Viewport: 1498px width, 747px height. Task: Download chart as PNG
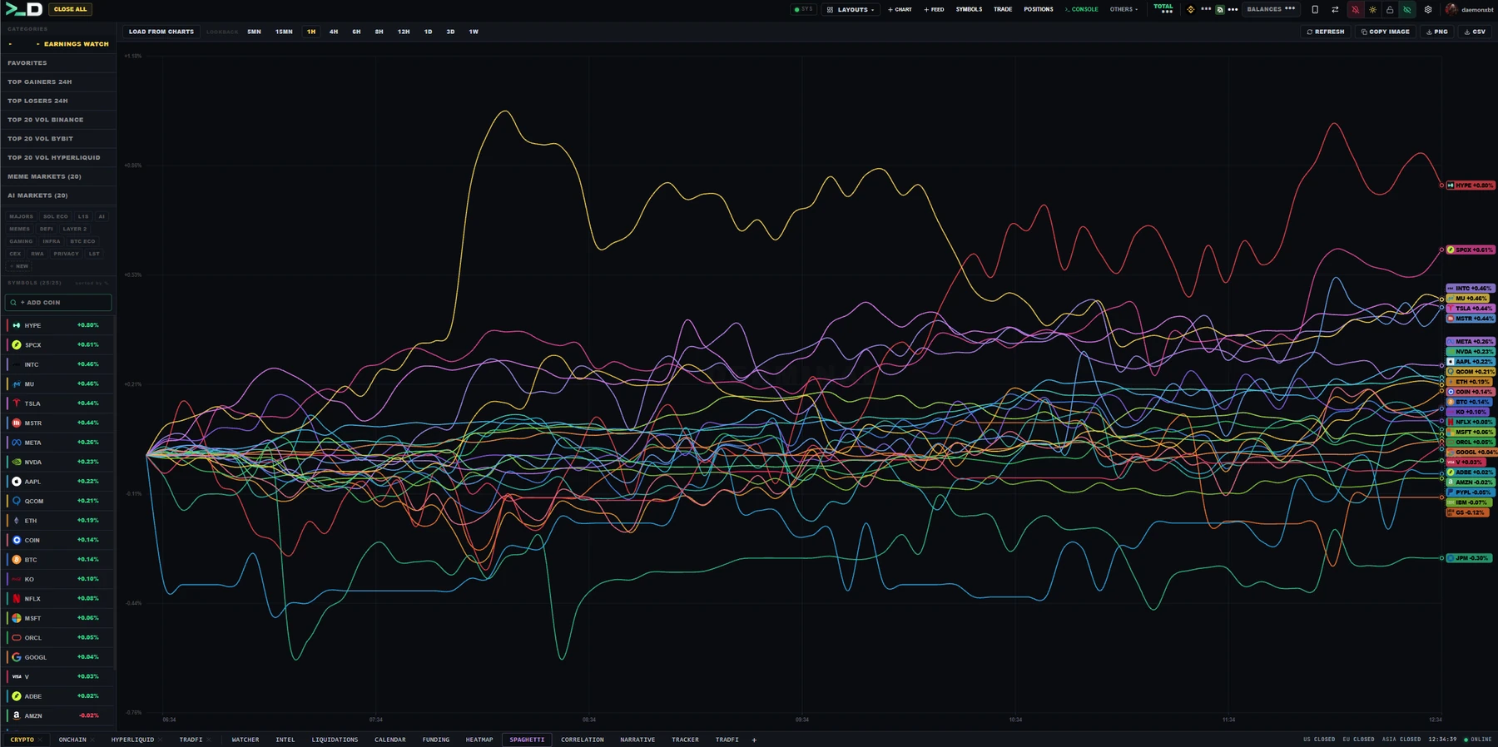click(x=1437, y=32)
